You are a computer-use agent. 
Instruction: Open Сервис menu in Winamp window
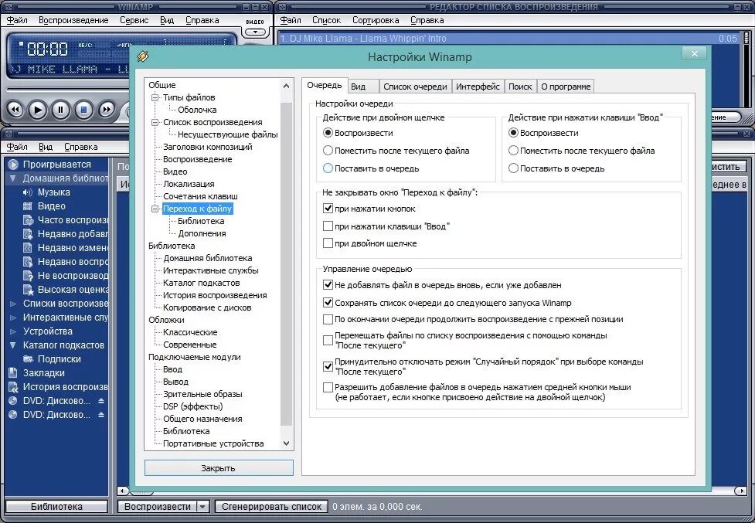pos(134,20)
